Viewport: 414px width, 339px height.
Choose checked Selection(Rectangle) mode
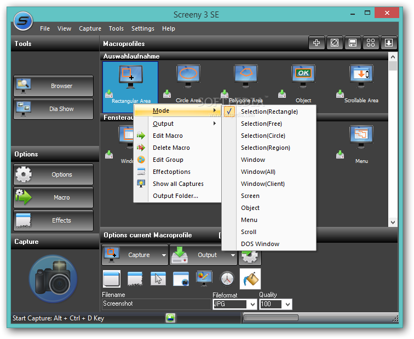269,112
